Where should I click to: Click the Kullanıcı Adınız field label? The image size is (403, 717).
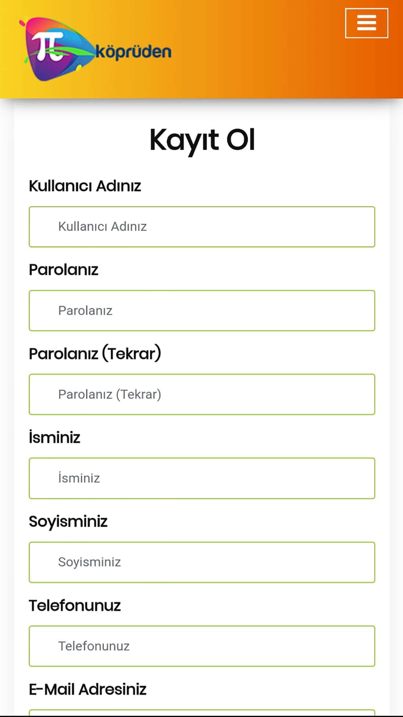(x=85, y=186)
